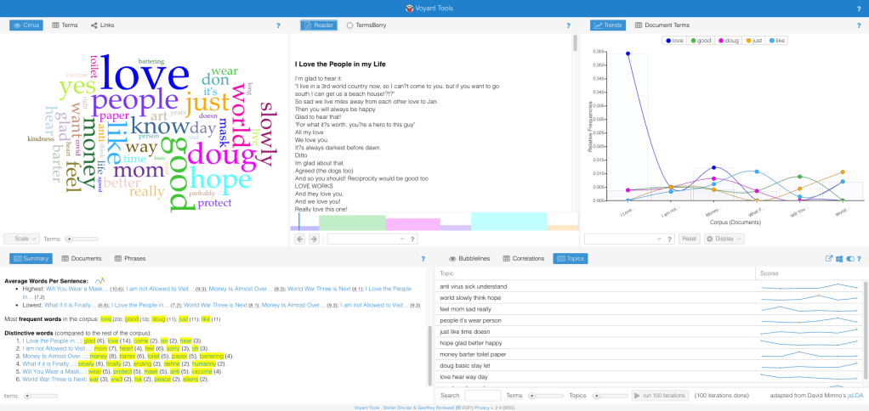Screen dimensions: 869x411
Task: Adjust the Cirrus Terms slider
Action: 70,239
